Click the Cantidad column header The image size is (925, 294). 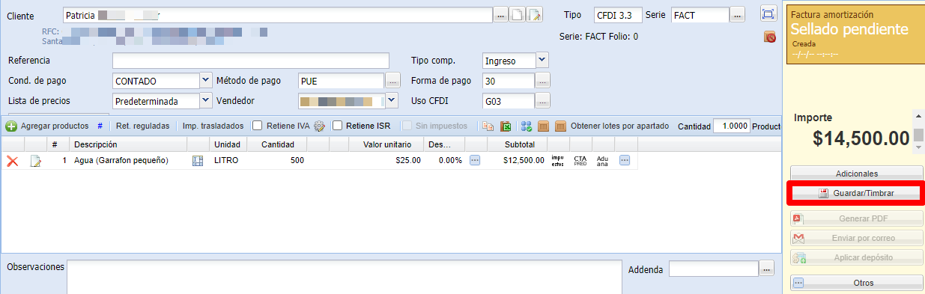tap(277, 144)
